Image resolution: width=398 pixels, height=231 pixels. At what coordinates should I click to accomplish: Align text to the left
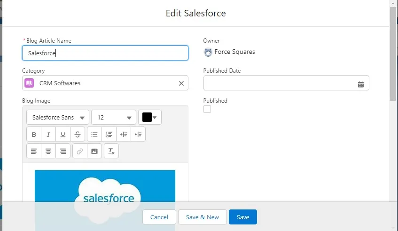(34, 151)
